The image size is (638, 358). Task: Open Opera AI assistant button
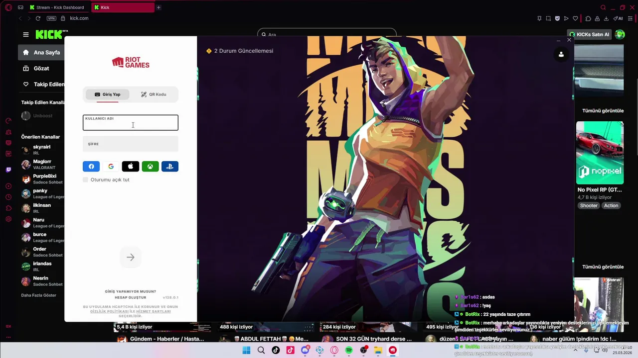[618, 18]
